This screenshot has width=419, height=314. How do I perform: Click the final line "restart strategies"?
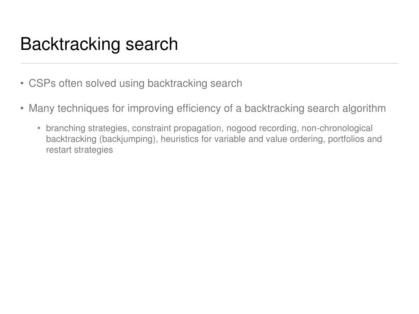click(79, 150)
